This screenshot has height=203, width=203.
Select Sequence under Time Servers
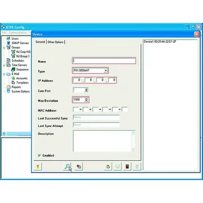pos(23,69)
